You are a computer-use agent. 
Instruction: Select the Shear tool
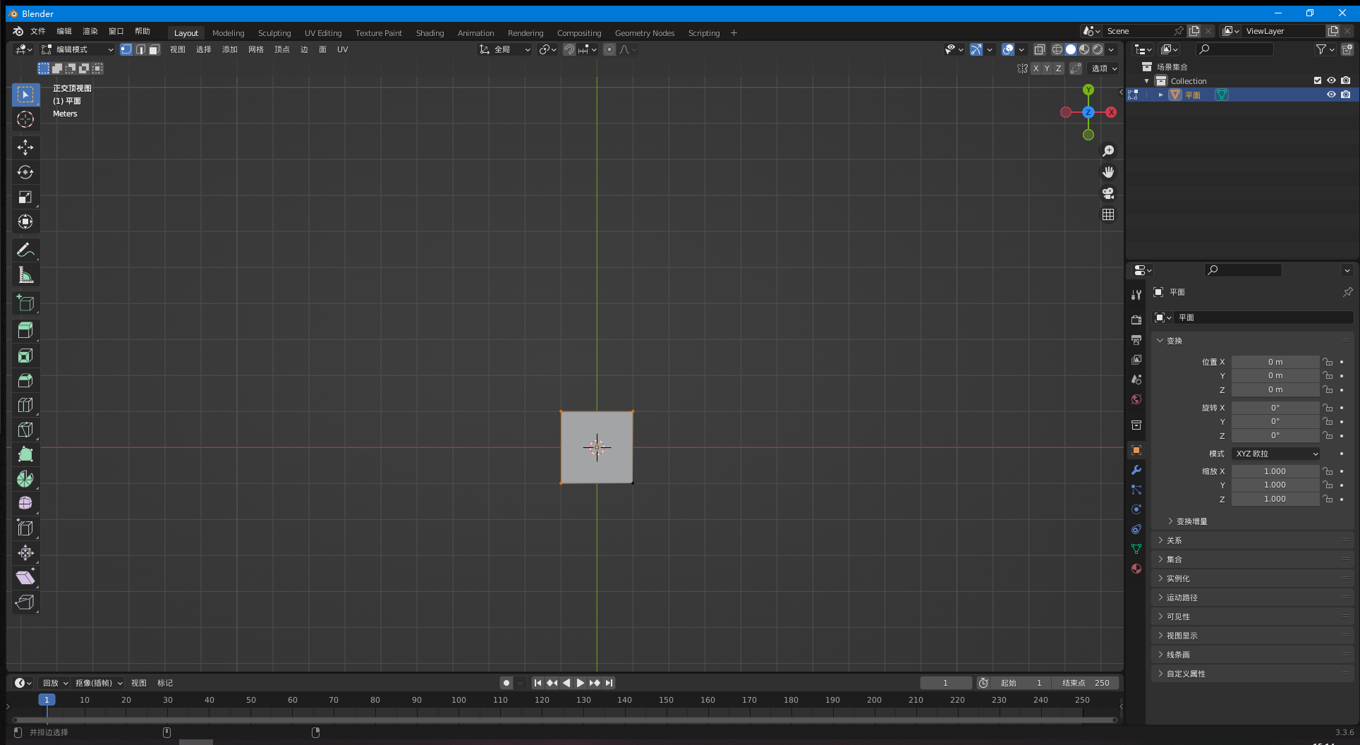tap(25, 577)
